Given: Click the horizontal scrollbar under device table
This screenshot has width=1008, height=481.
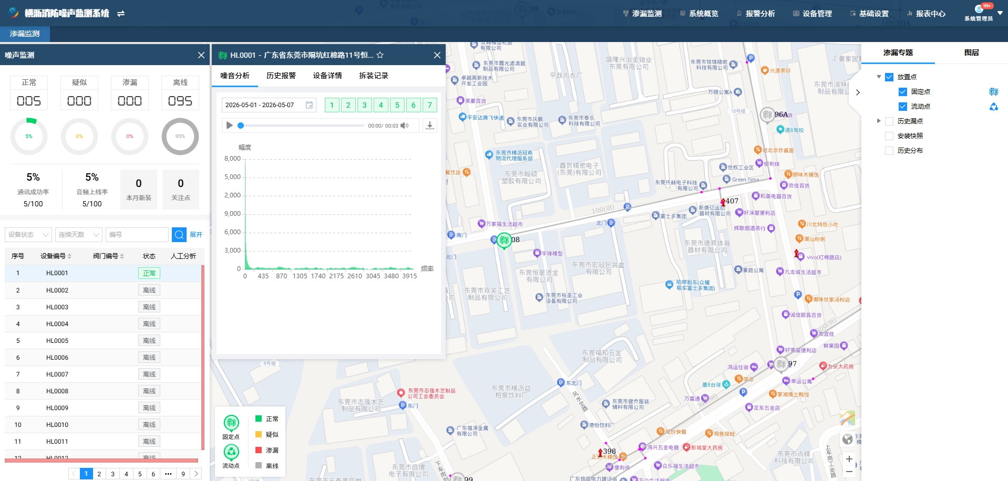Looking at the screenshot, I should 101,461.
